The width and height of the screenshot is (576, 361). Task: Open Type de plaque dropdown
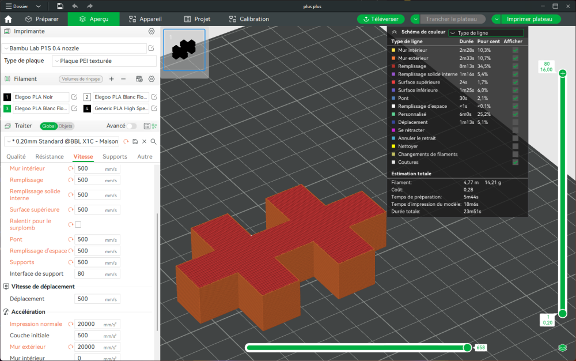104,61
